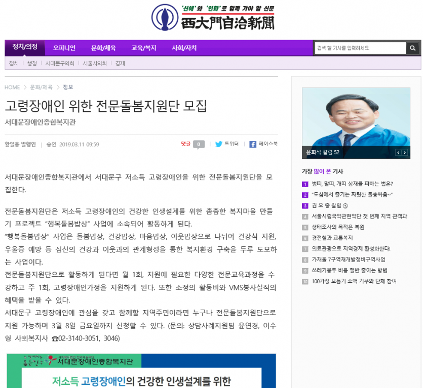This screenshot has width=423, height=388.
Task: Open 정치/의정 main menu tab
Action: [25, 47]
